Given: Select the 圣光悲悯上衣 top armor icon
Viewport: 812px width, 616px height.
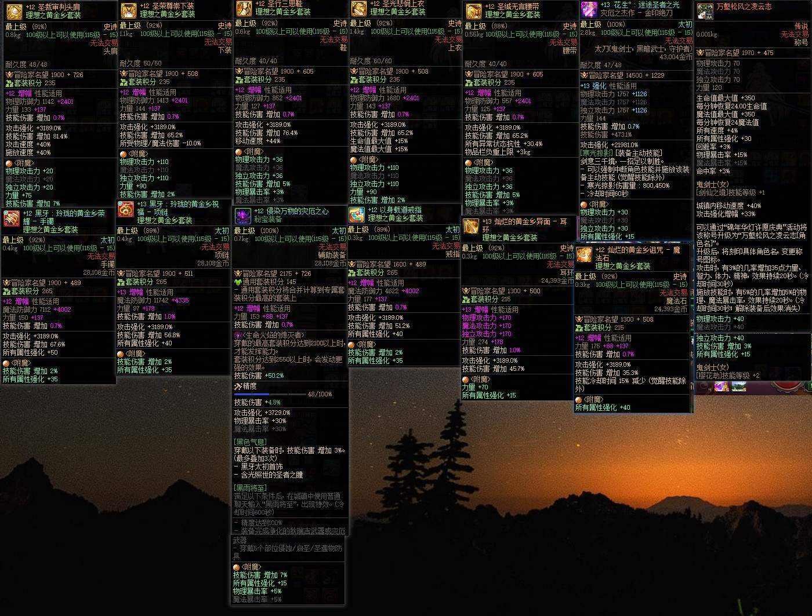Looking at the screenshot, I should point(358,9).
